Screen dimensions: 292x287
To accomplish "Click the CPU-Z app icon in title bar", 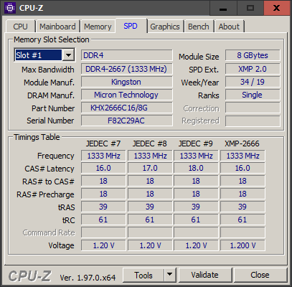I will coord(10,8).
